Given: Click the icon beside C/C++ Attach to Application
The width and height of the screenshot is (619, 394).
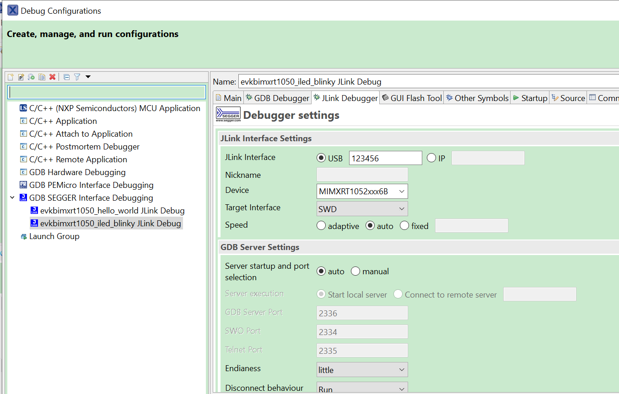Looking at the screenshot, I should (x=23, y=134).
